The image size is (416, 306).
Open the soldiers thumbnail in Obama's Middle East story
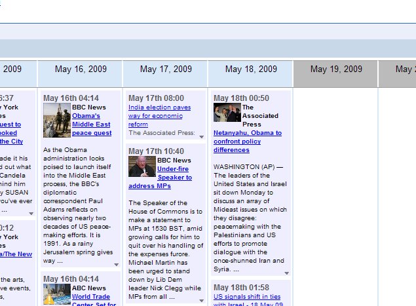click(x=56, y=121)
